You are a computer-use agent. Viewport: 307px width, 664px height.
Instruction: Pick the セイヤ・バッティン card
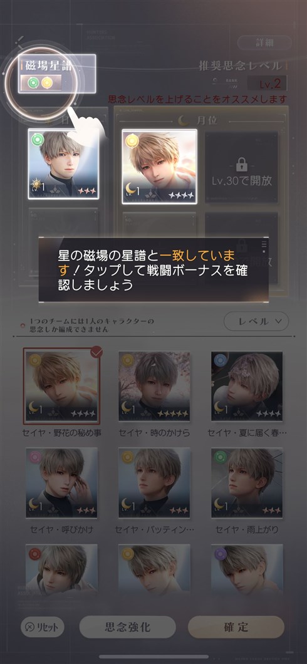click(154, 483)
